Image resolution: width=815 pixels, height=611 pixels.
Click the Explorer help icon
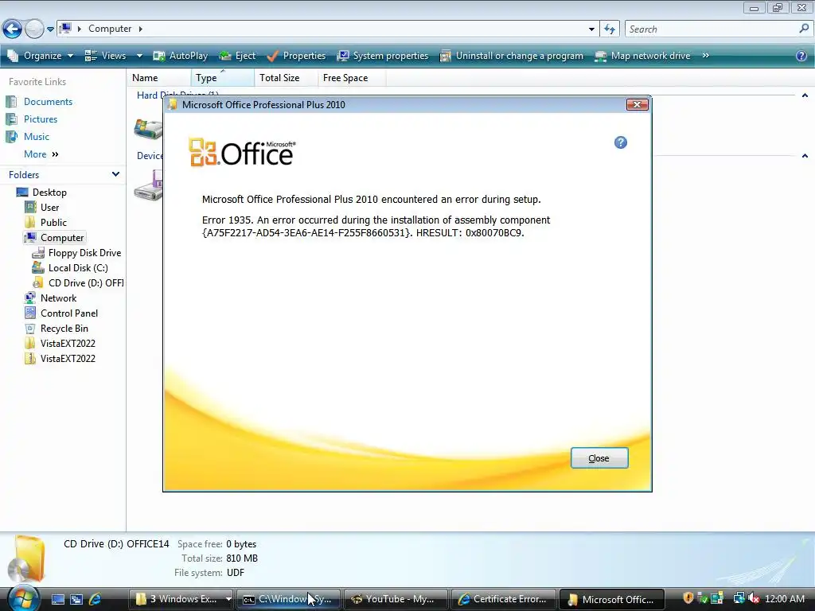point(801,56)
